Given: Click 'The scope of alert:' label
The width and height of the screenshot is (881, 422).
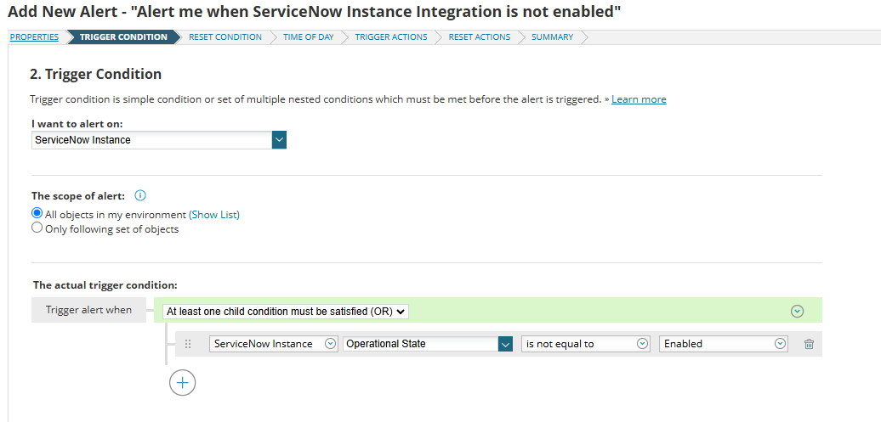Looking at the screenshot, I should 78,196.
